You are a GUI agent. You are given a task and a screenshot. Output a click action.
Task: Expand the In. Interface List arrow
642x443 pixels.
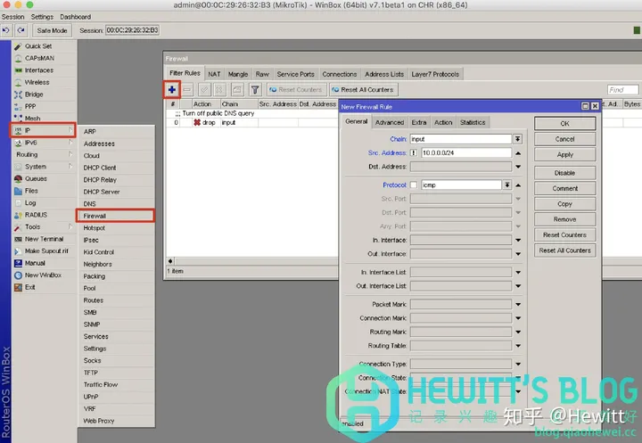coord(518,272)
